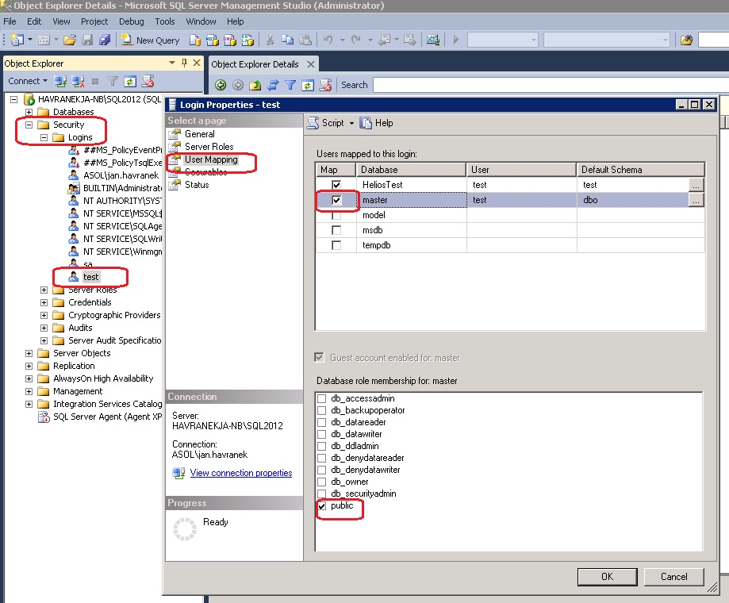The image size is (729, 603).
Task: Check the msdb database Map checkbox
Action: click(336, 230)
